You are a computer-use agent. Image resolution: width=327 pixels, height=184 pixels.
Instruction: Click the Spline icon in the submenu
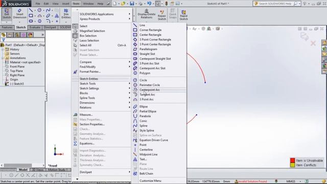pyautogui.click(x=135, y=126)
